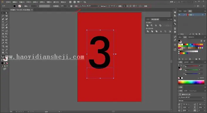The image size is (207, 113).
Task: Click layer target circle in Layers panel
Action: click(x=203, y=15)
